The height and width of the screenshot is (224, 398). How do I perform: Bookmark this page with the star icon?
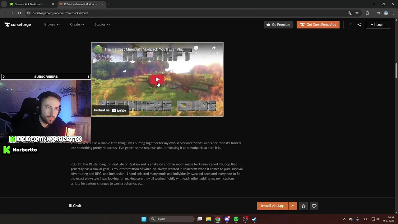tap(357, 13)
